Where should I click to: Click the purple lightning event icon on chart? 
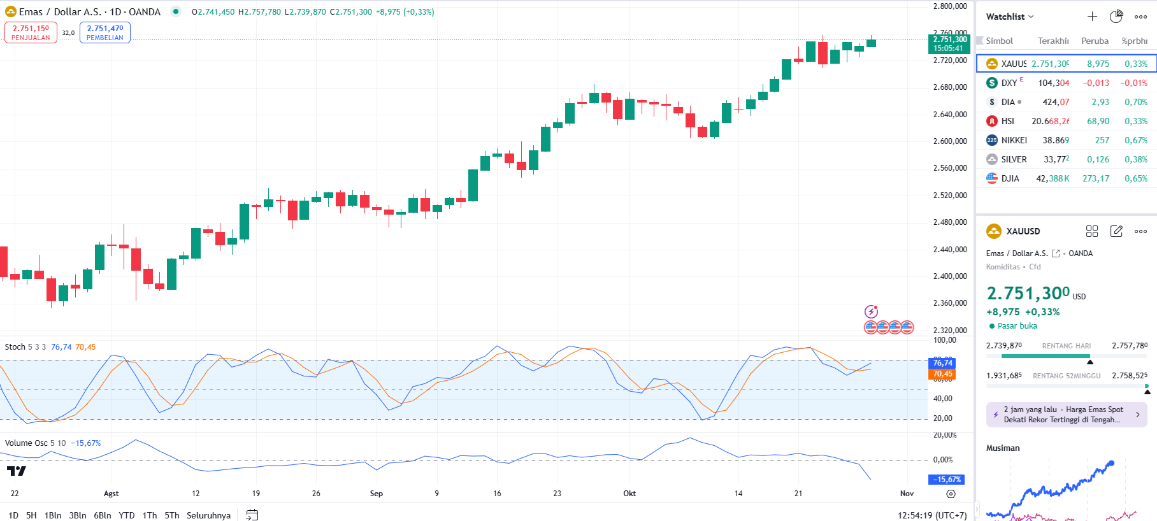click(871, 311)
